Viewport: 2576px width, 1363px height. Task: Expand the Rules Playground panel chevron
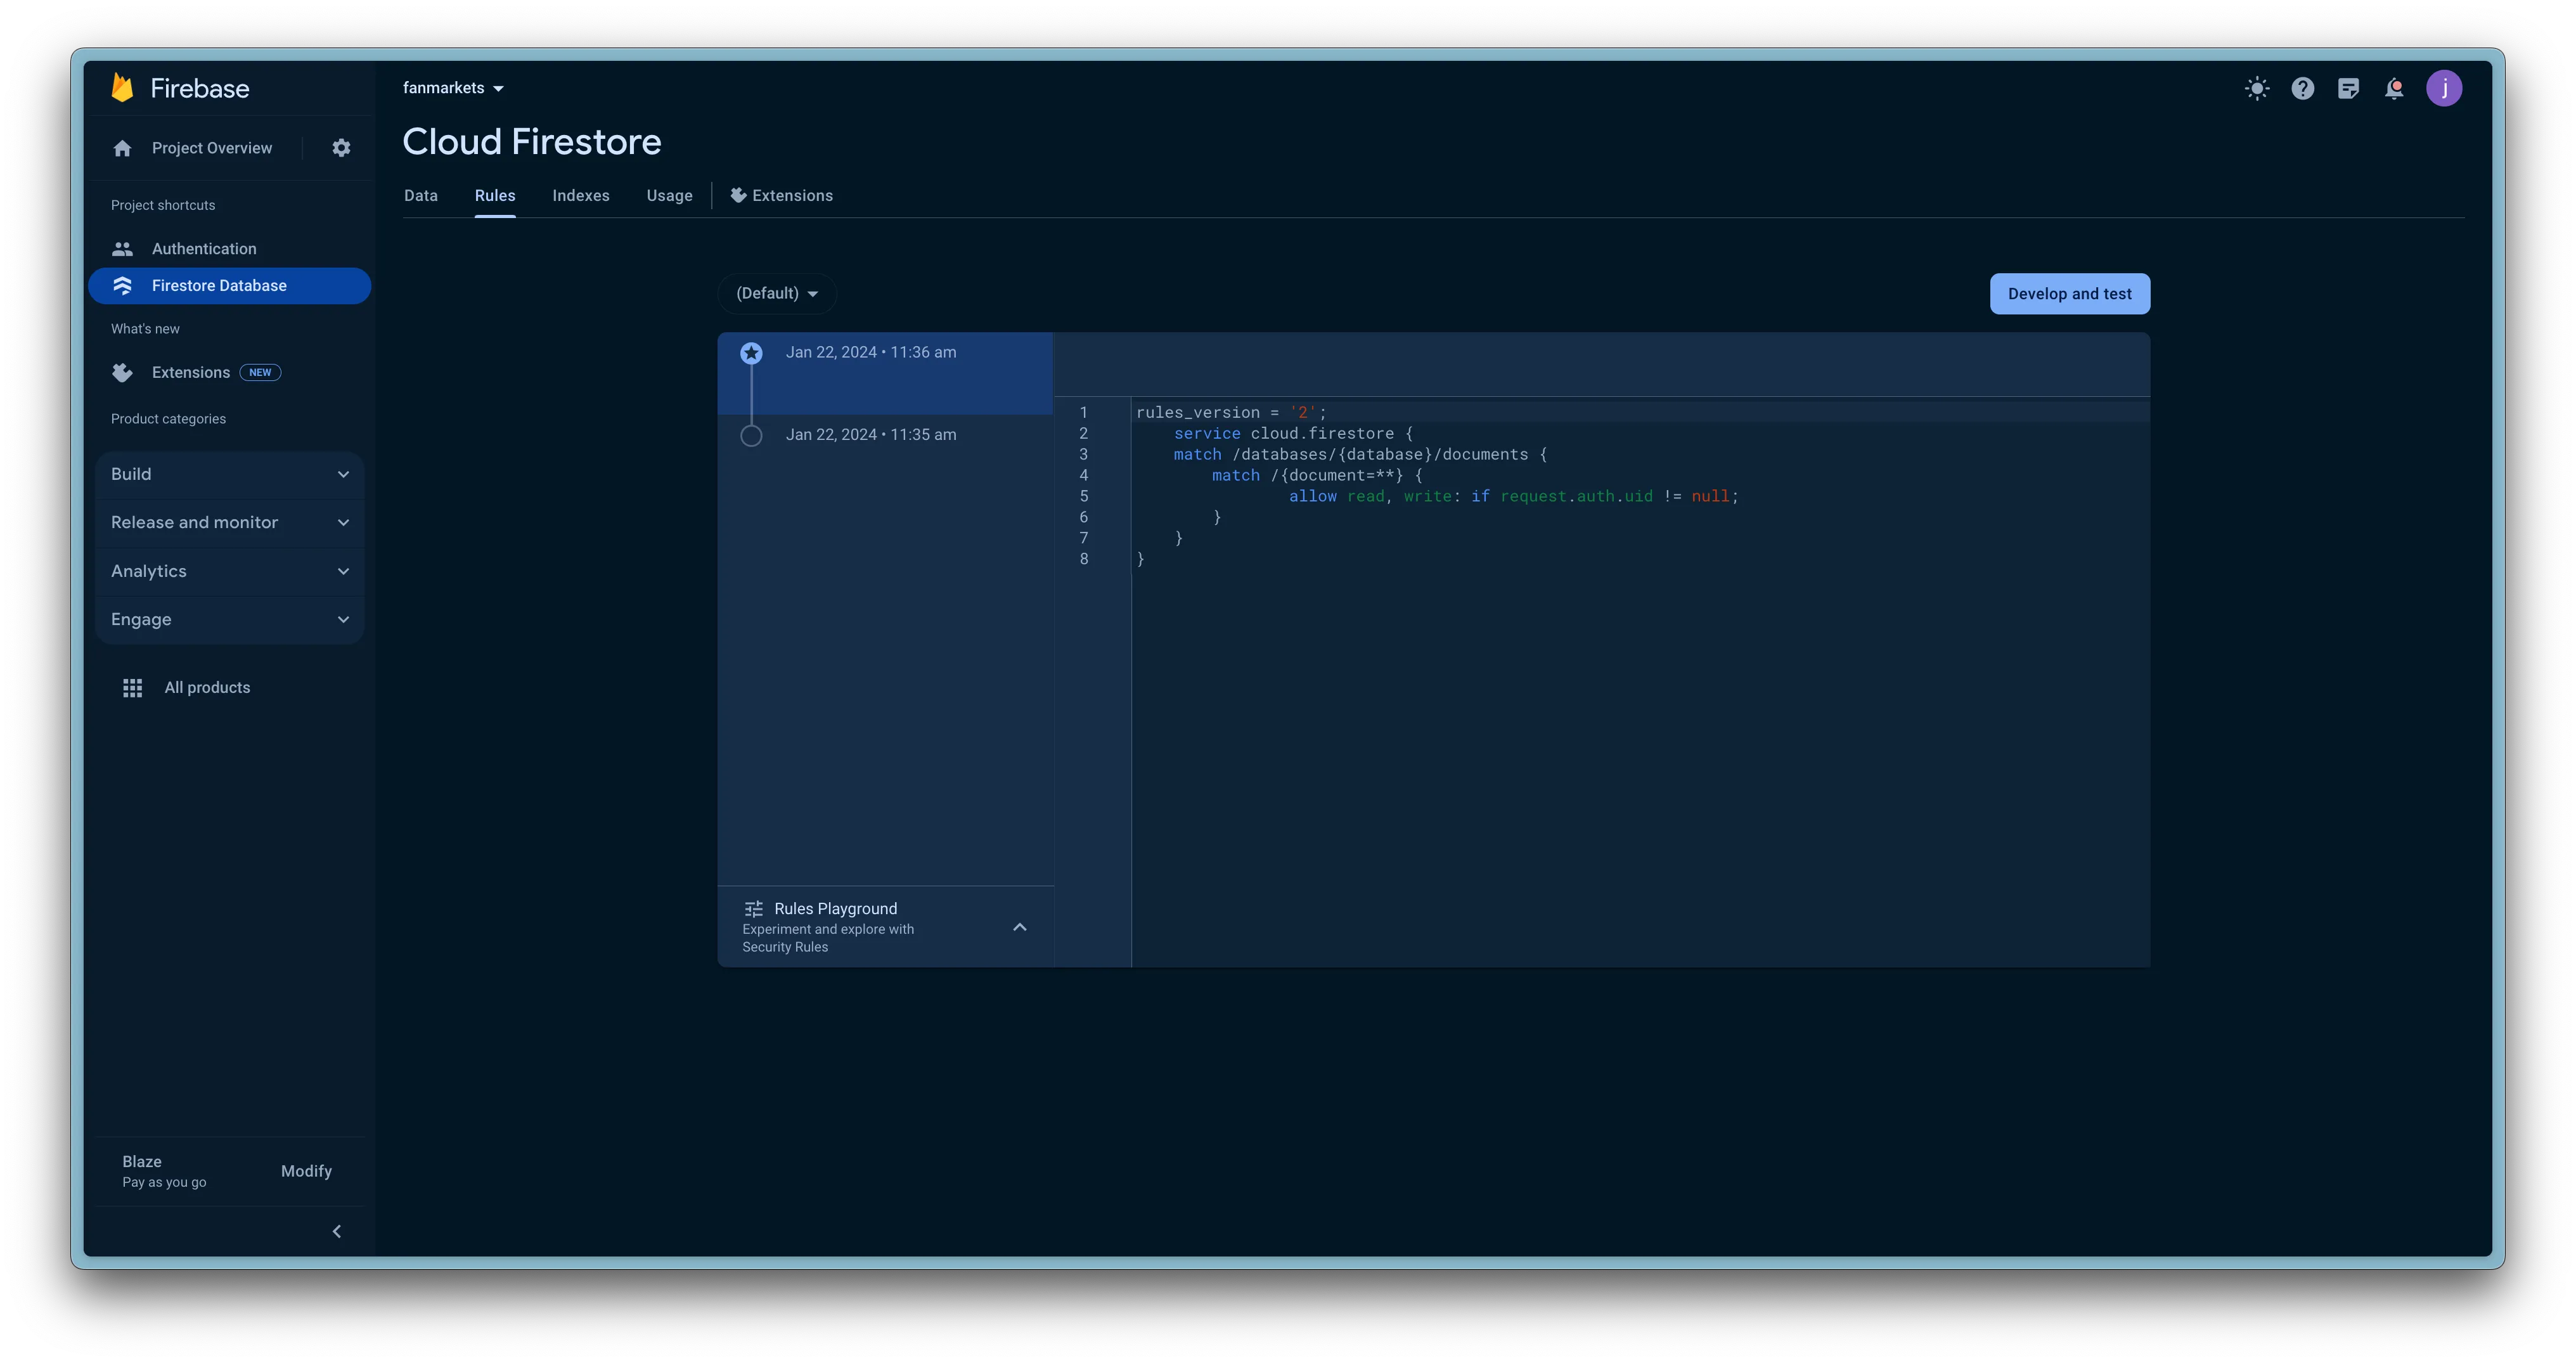(x=1019, y=927)
